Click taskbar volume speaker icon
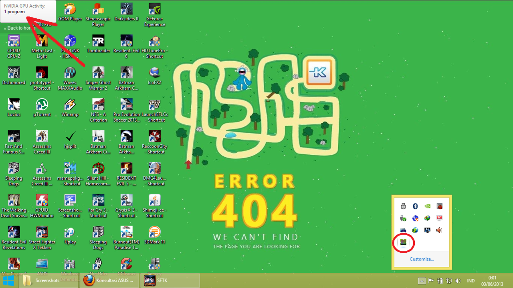Screen dimensions: 513x288 (458, 281)
